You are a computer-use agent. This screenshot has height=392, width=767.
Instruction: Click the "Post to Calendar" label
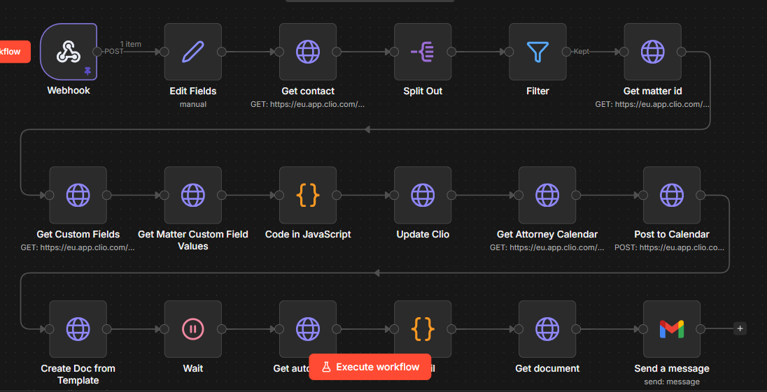pyautogui.click(x=672, y=234)
